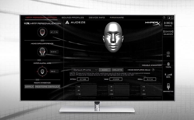194x120 pixels.
Task: Click the 21.7 IN head circumference field
Action: pyautogui.click(x=54, y=32)
